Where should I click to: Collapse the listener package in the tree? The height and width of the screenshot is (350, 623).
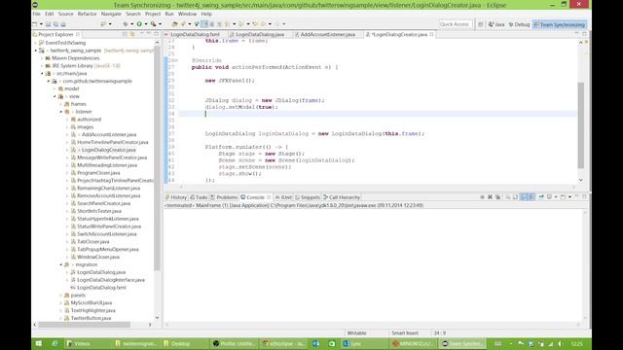(61, 112)
